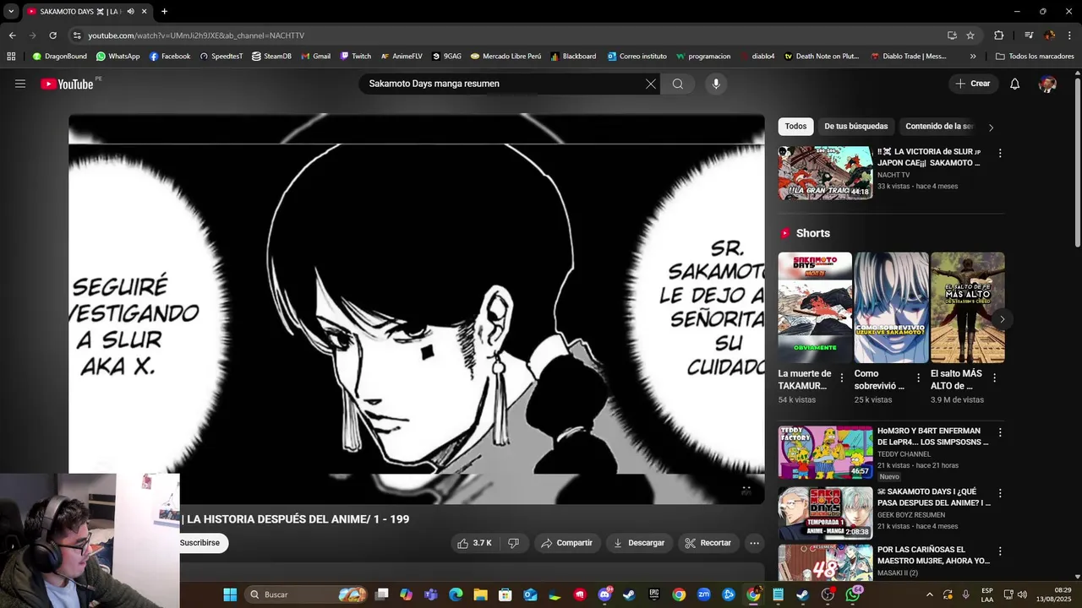The image size is (1082, 608).
Task: Open the AnimeFLV bookmark
Action: (x=402, y=57)
